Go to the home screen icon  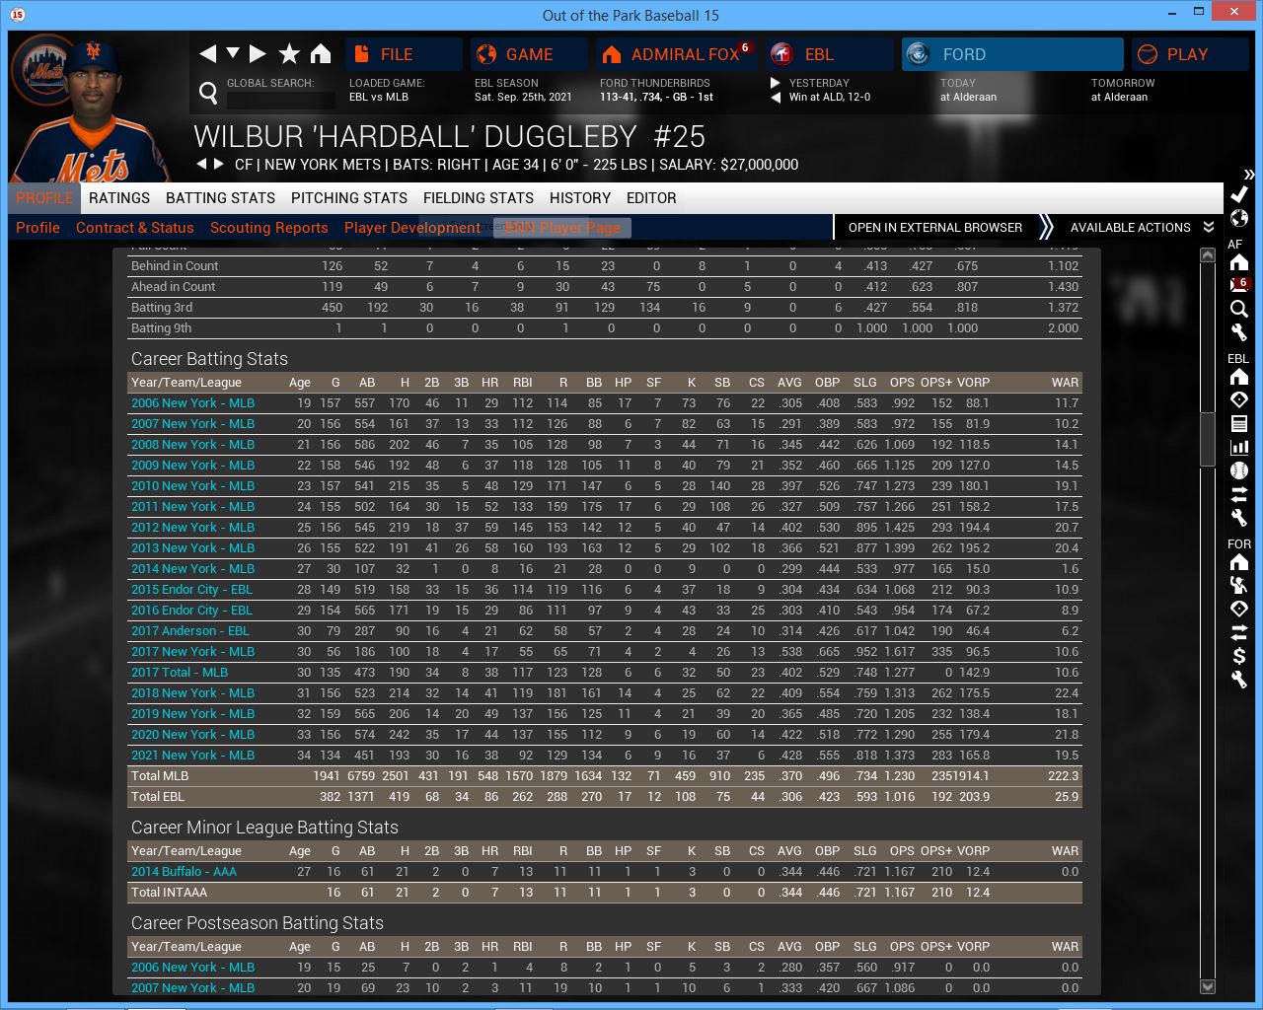coord(321,54)
